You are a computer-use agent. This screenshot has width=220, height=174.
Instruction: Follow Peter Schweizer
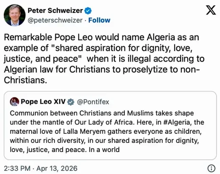pos(99,20)
